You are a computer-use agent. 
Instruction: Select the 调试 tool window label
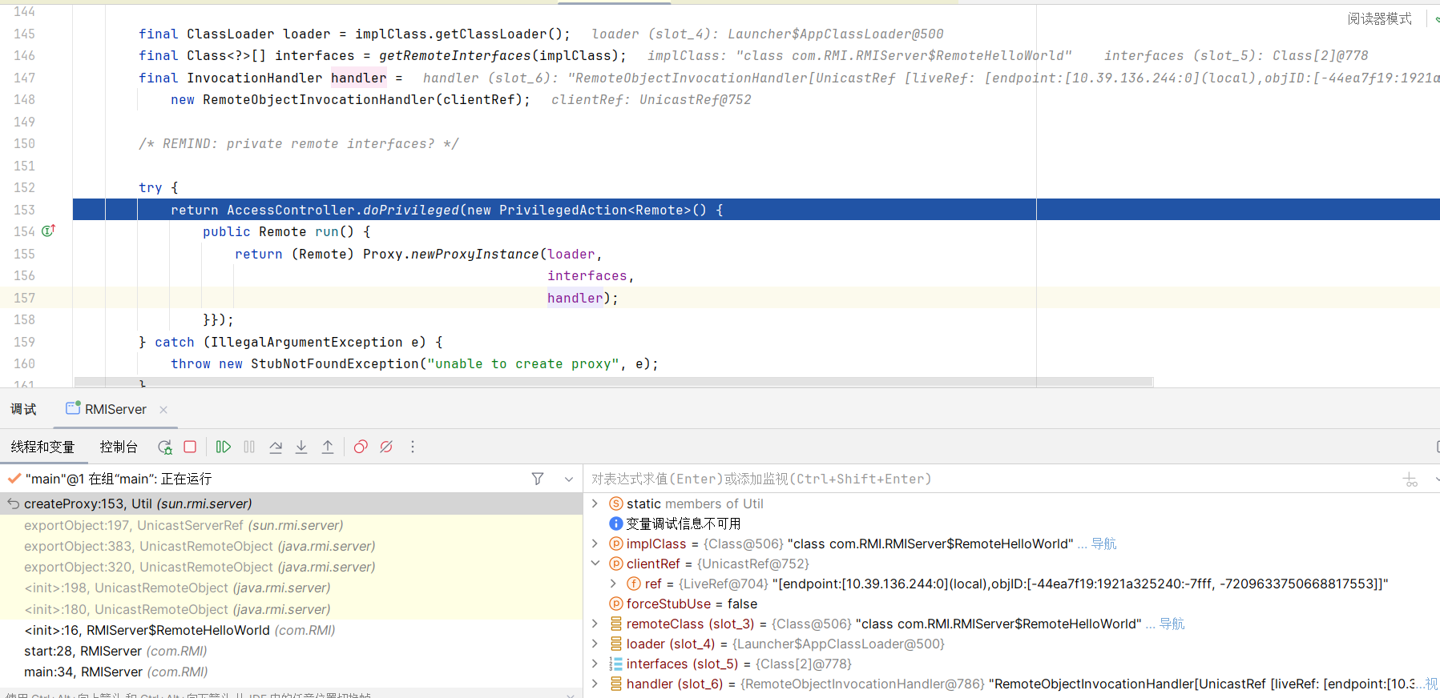coord(23,409)
